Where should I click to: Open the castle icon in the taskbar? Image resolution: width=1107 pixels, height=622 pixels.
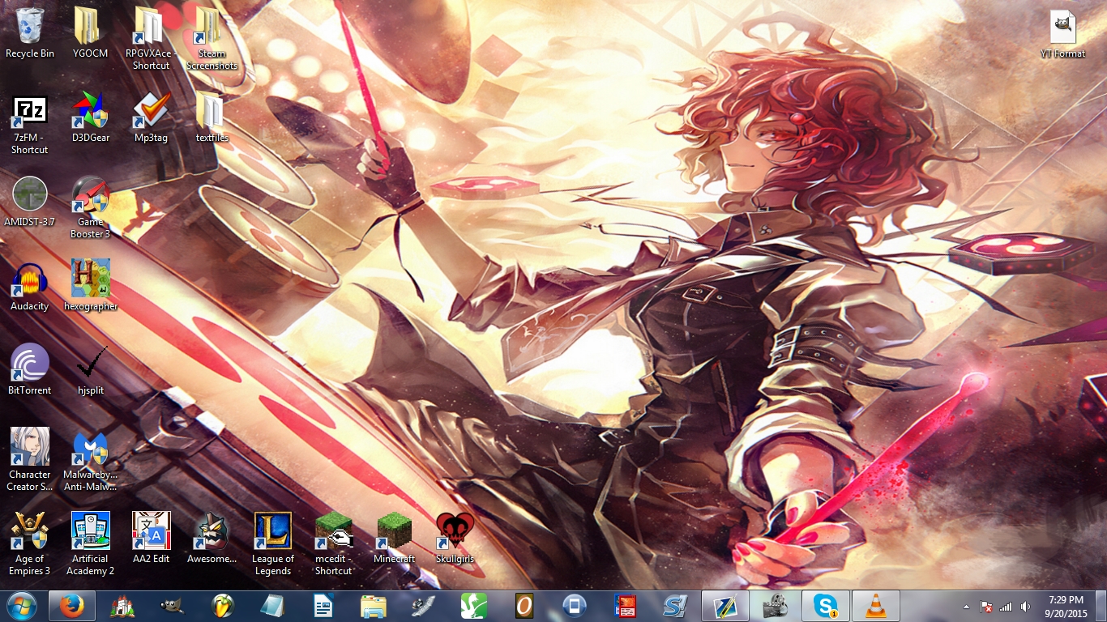tap(122, 606)
